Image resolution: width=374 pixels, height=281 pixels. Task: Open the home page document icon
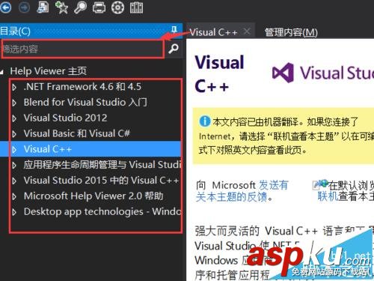point(43,7)
